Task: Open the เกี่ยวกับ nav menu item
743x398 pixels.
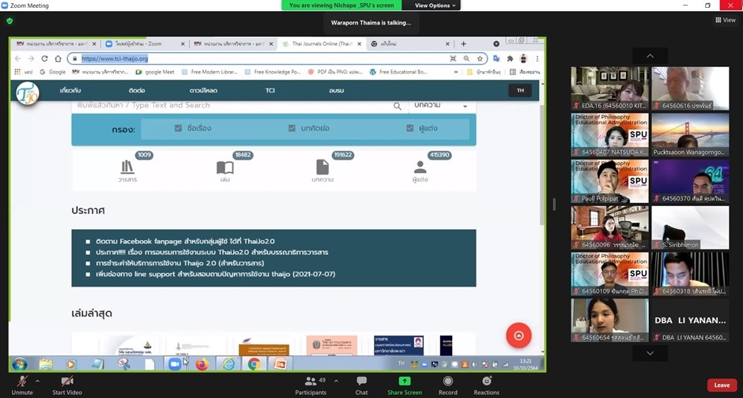Action: pos(70,90)
